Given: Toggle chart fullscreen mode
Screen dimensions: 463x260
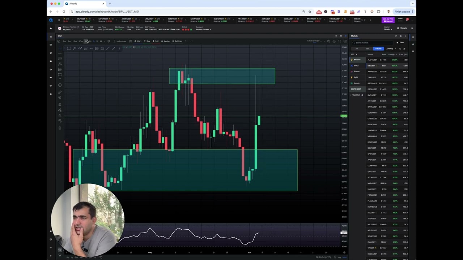Looking at the screenshot, I should [x=340, y=41].
